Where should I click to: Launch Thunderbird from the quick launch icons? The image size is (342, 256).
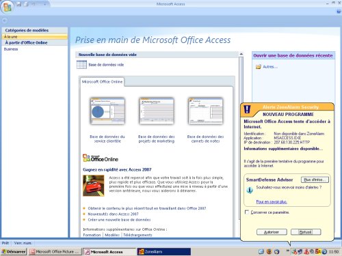pos(276,251)
